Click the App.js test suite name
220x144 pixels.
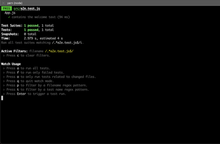point(10,13)
